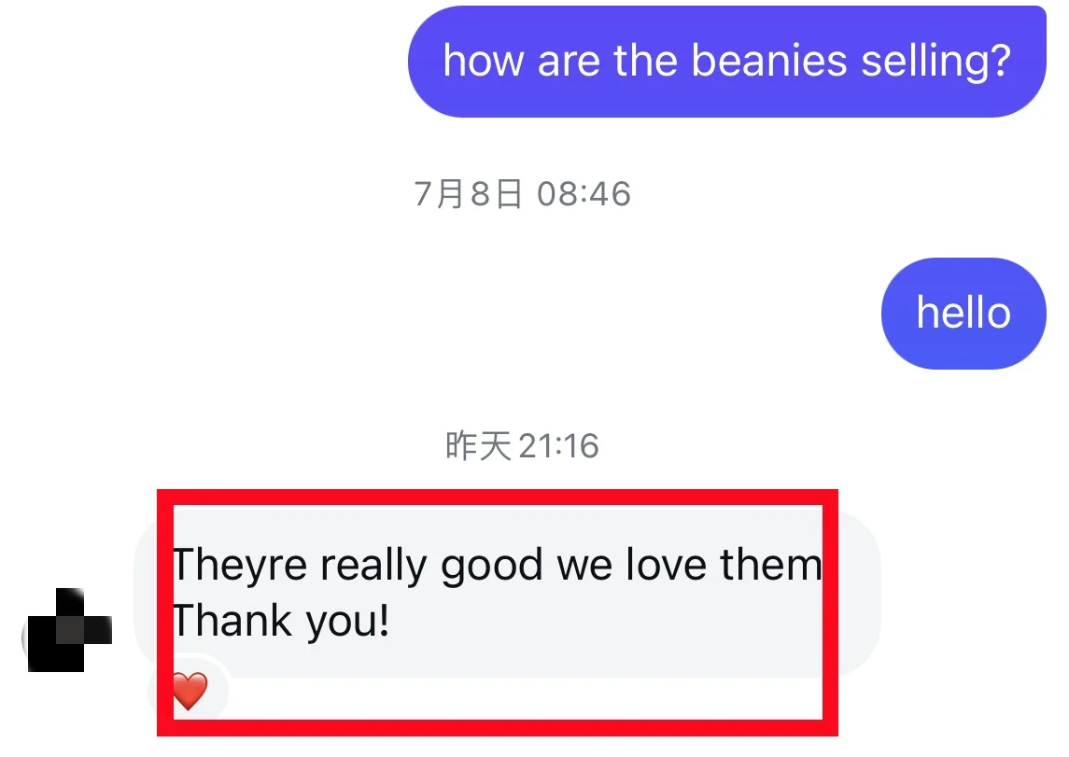This screenshot has width=1069, height=757.
Task: Select the "how are the beanies selling?" bubble
Action: [x=726, y=62]
